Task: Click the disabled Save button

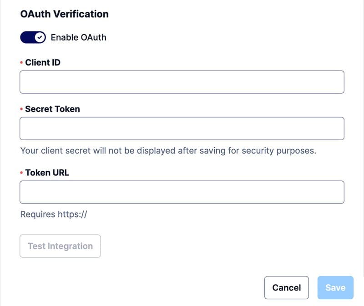Action: (x=335, y=287)
